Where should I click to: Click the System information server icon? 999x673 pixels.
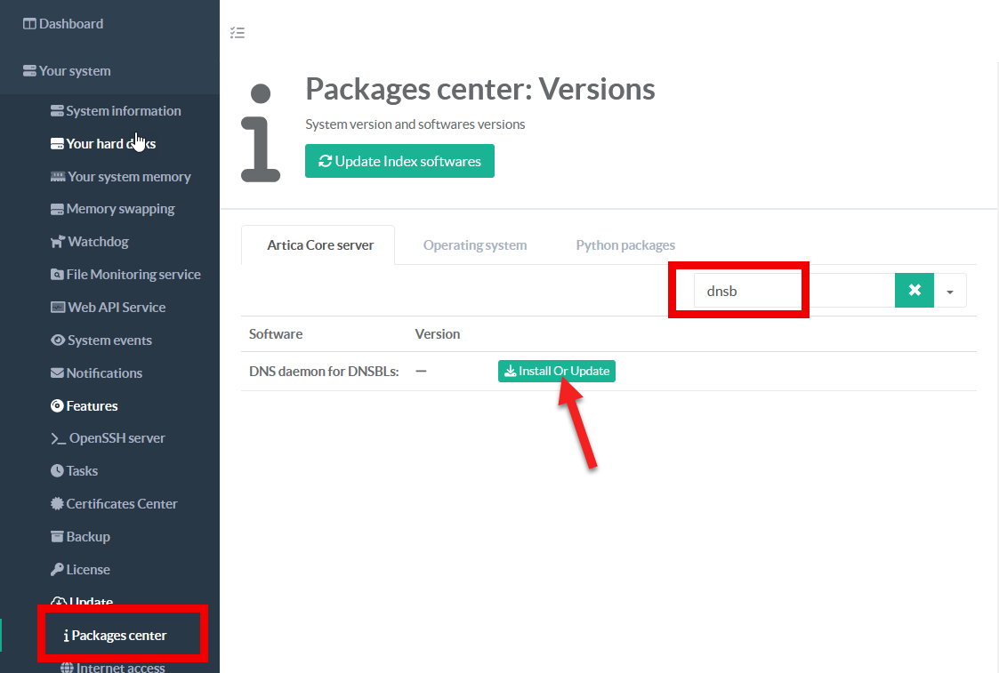[57, 111]
